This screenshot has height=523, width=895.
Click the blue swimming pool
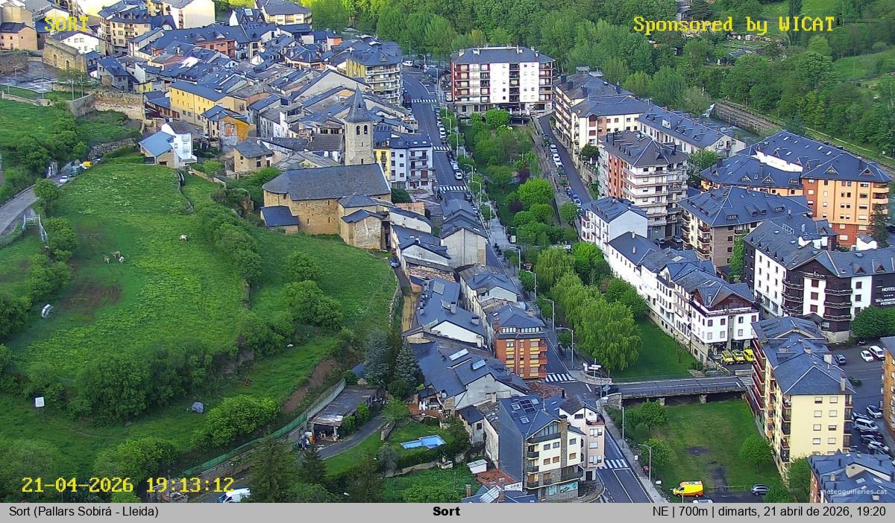point(422,443)
